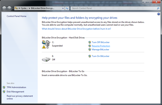
Task: Open TPM Administration link
Action: [16, 87]
